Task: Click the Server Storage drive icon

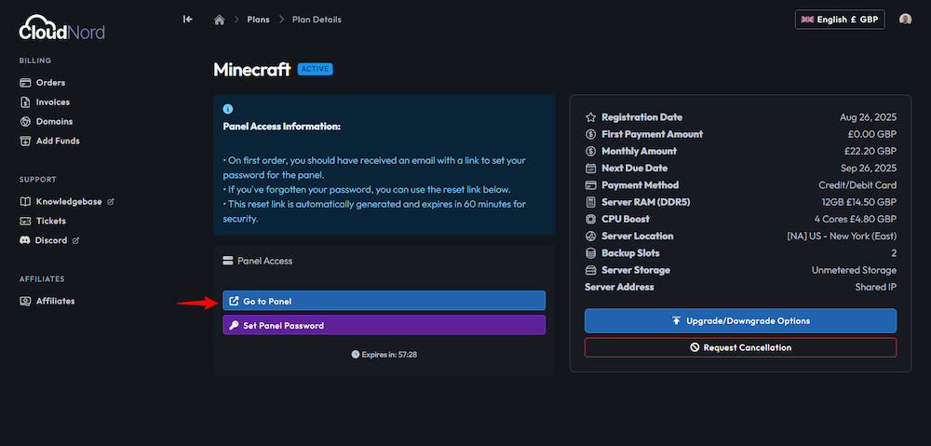Action: coord(590,270)
